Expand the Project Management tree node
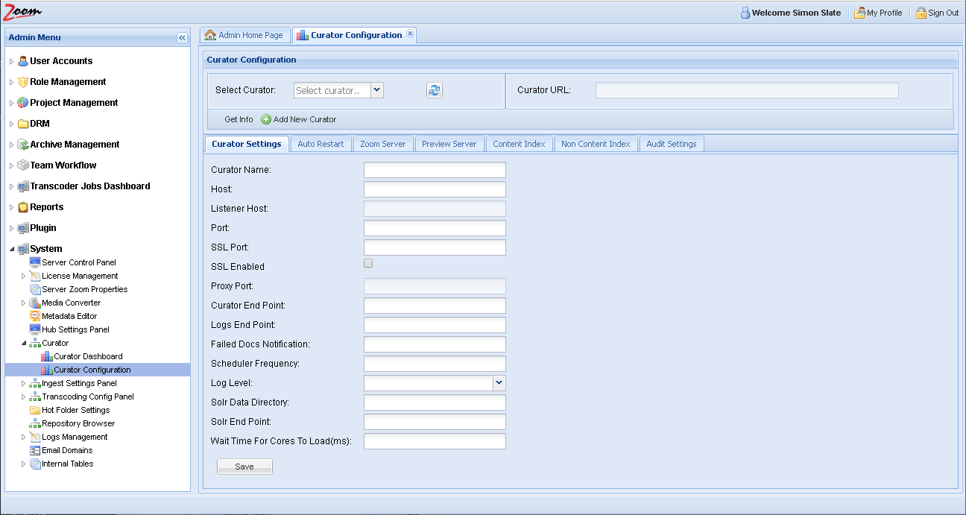 click(x=11, y=103)
